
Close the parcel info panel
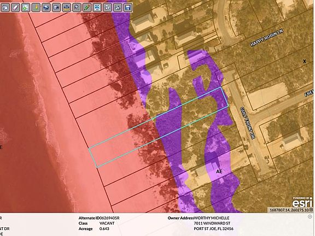tap(310, 216)
